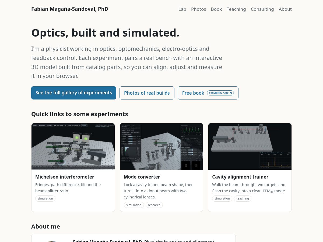Open the Mode converter simulation thumbnail
This screenshot has height=242, width=323.
click(161, 147)
